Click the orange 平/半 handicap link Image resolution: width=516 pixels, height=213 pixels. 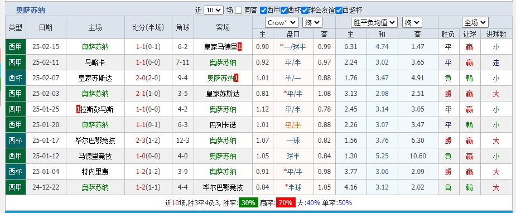tap(293, 125)
